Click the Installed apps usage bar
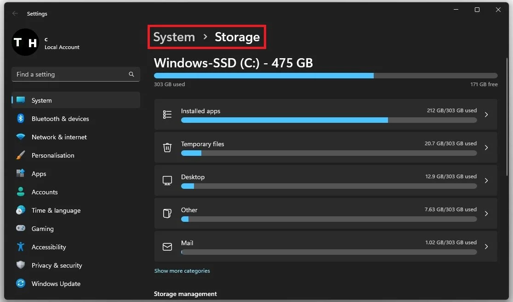Viewport: 513px width, 302px height. pyautogui.click(x=329, y=121)
